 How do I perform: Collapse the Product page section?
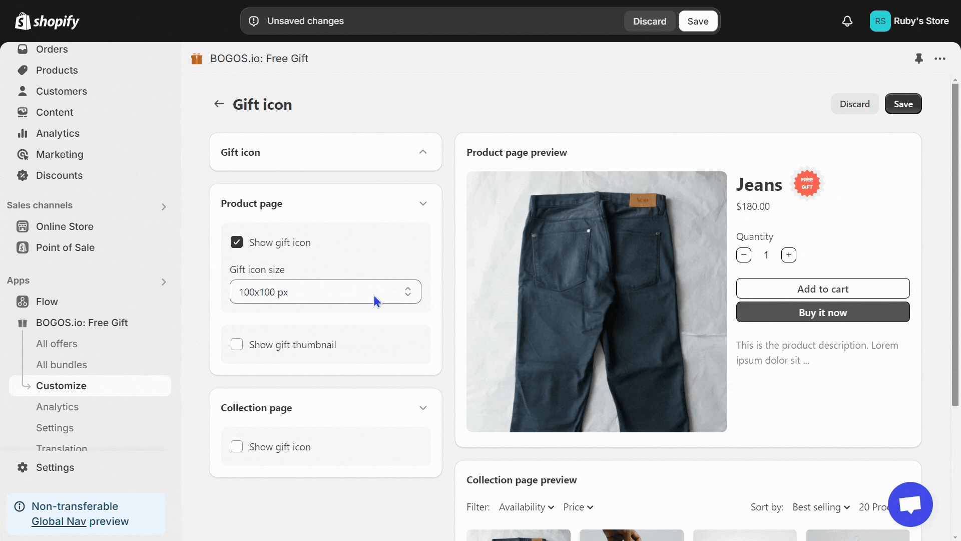click(x=423, y=203)
